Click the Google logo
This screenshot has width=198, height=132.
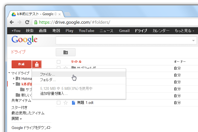[24, 40]
